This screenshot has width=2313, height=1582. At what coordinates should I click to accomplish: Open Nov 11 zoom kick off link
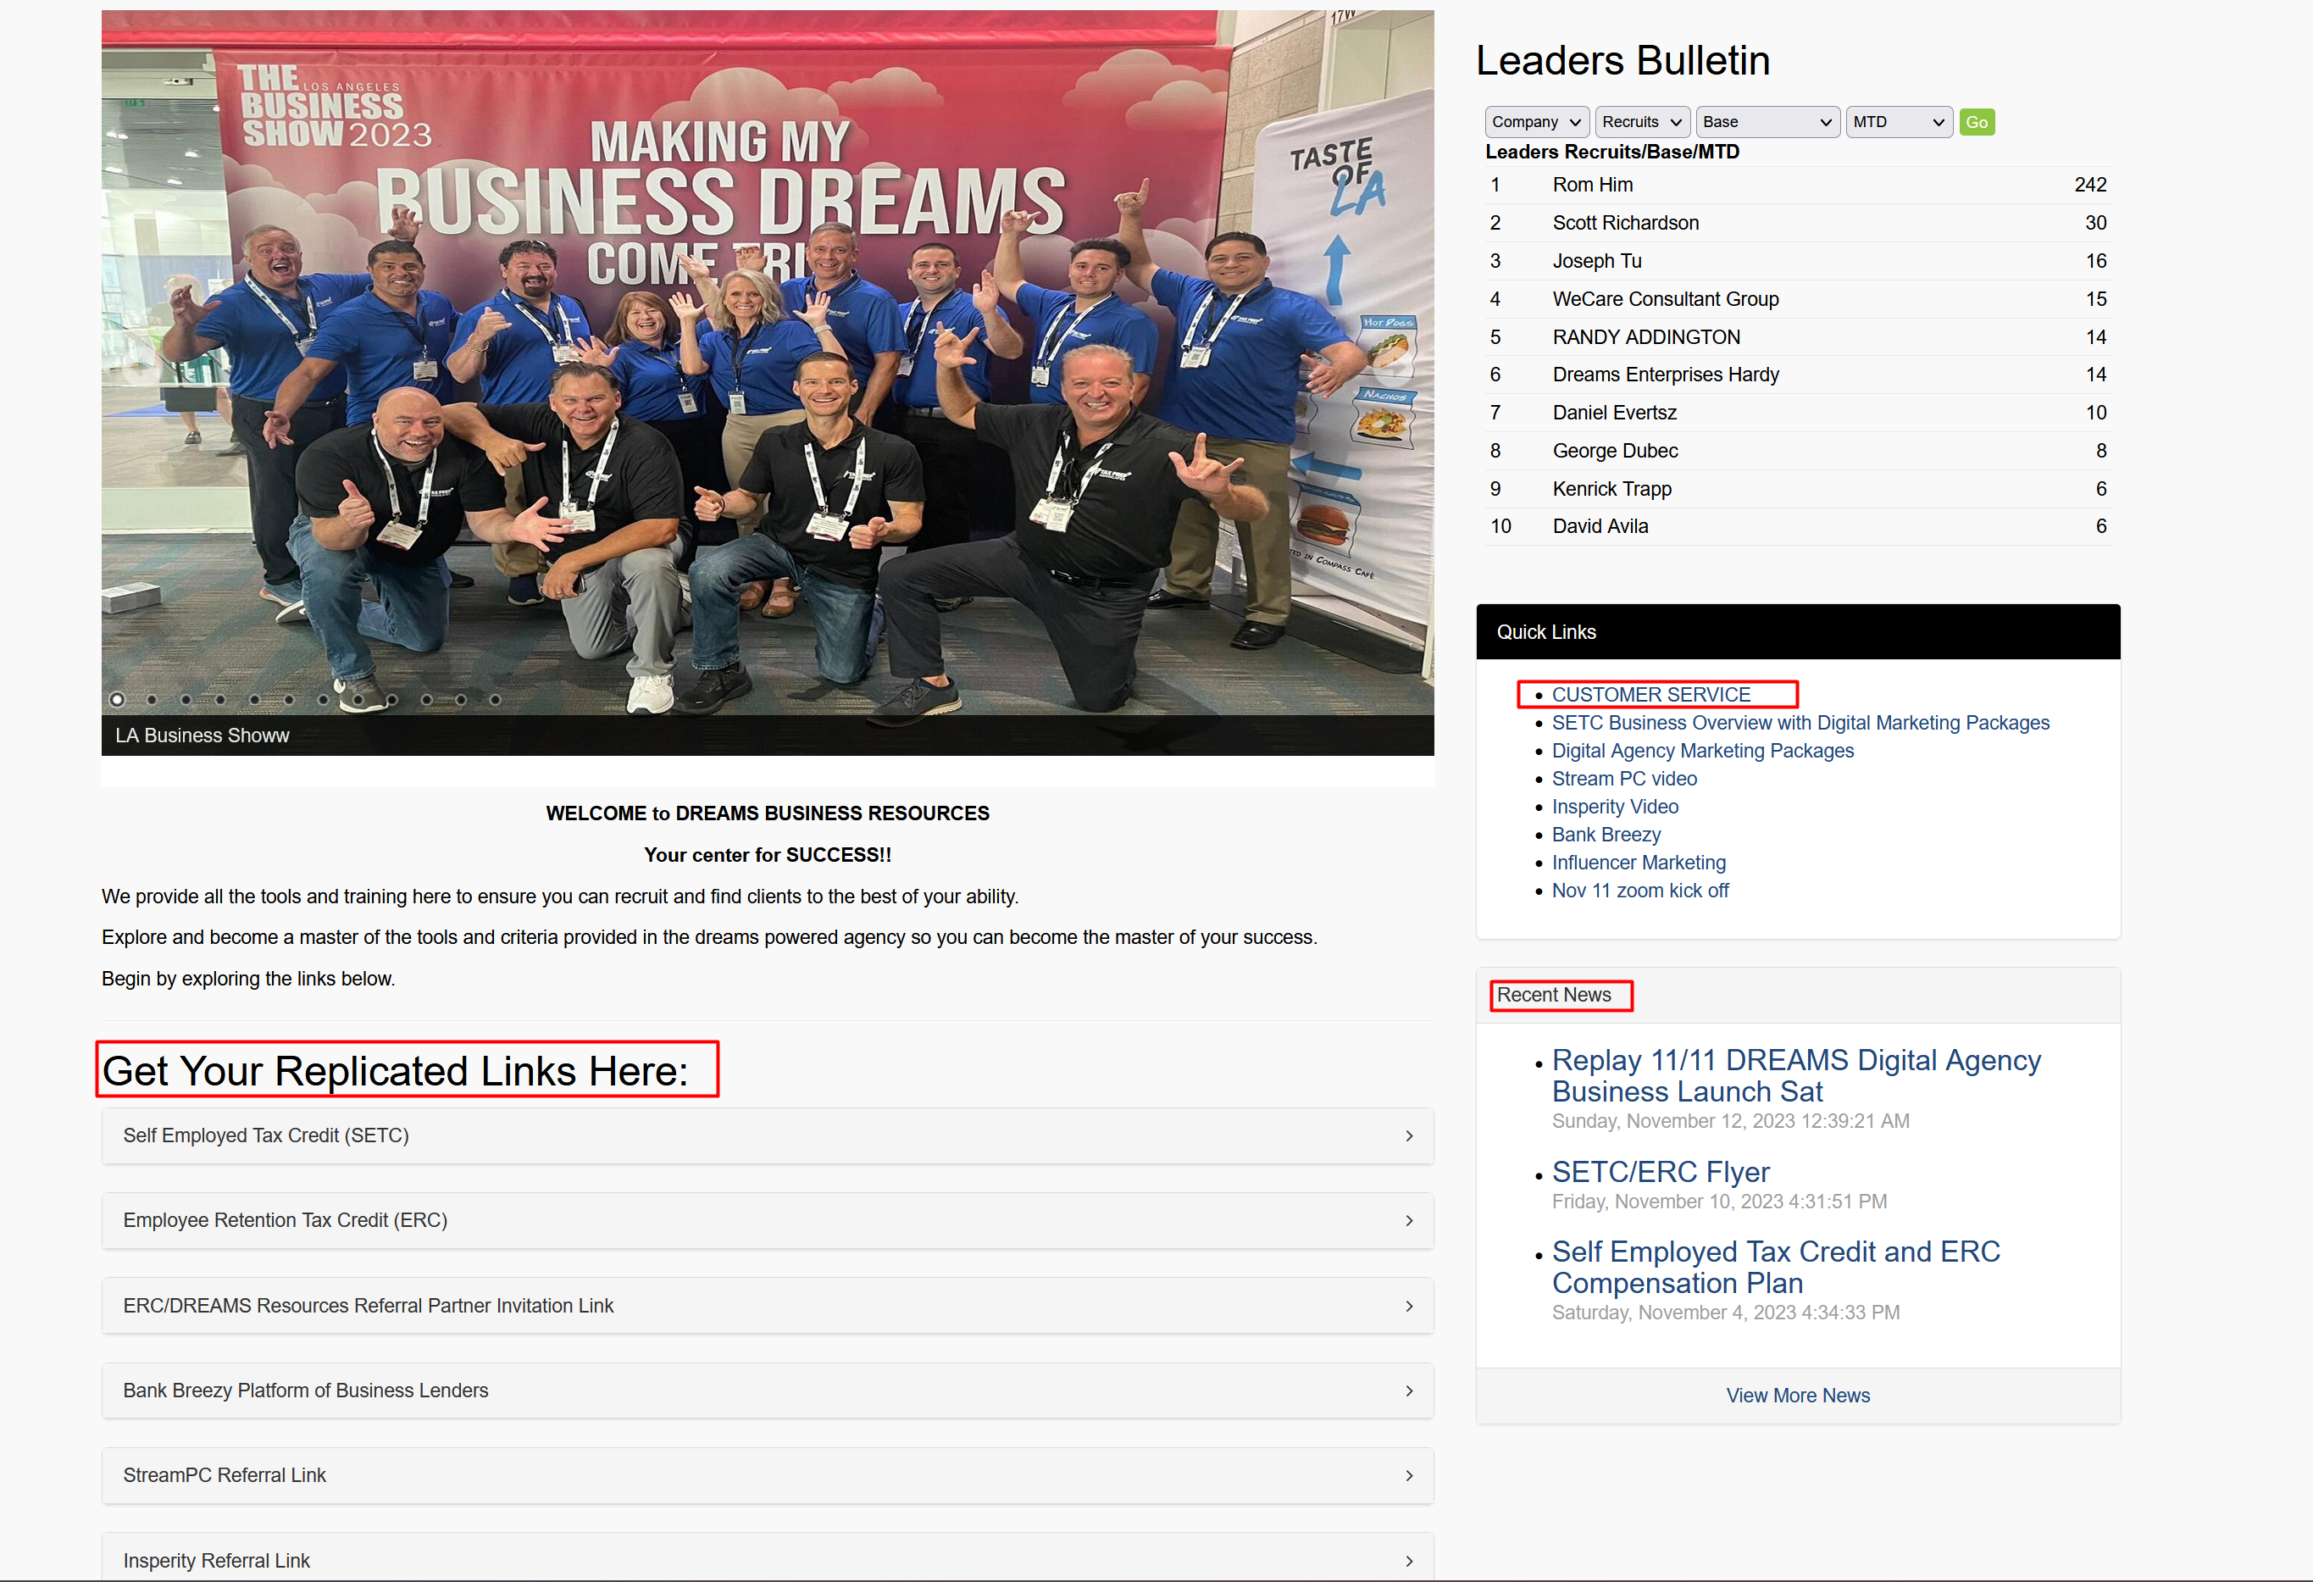coord(1639,890)
